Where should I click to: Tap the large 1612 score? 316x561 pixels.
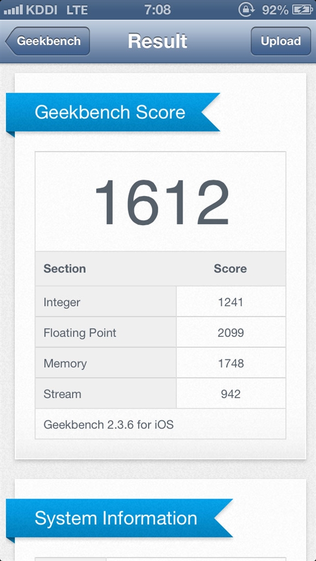(162, 202)
